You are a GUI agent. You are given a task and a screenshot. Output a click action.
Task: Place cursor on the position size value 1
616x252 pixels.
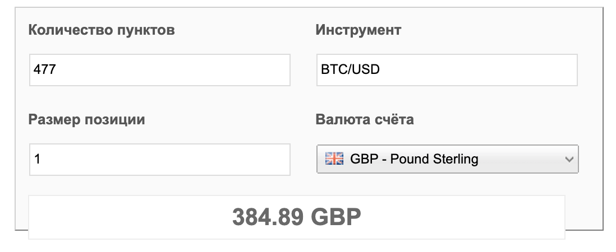(x=37, y=159)
